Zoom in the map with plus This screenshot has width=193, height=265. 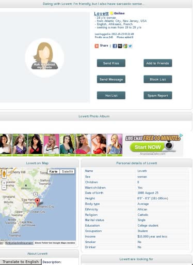click(4, 183)
